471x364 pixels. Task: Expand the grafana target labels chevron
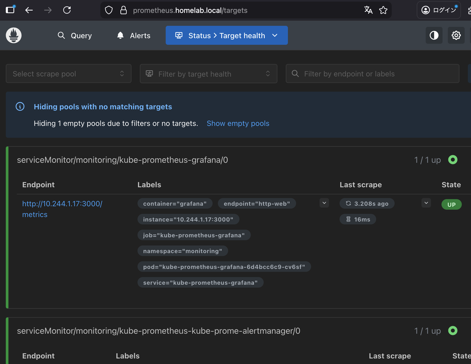click(x=324, y=203)
